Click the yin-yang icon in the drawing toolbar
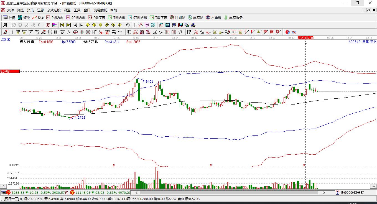Screen dimensions: 377x204 click(x=288, y=32)
